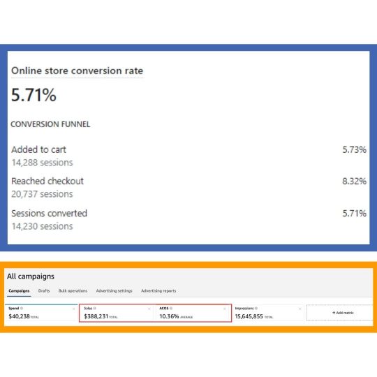Remove the ACOS metric card
The width and height of the screenshot is (377, 377).
click(x=225, y=309)
